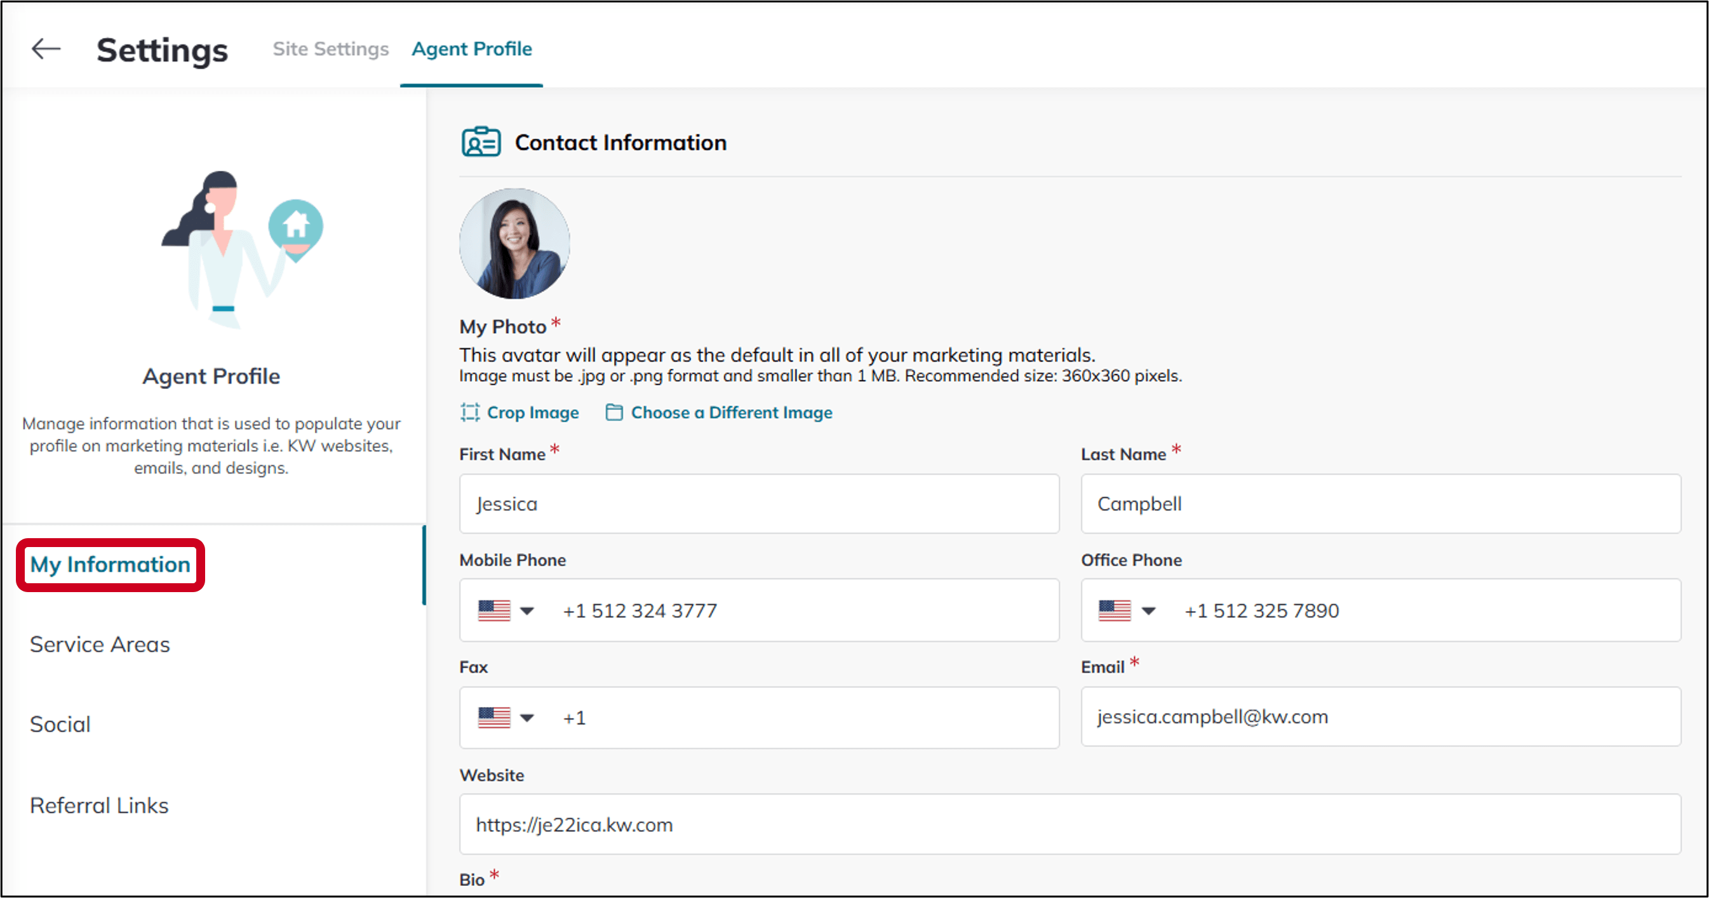
Task: Open Referral Links in the sidebar
Action: point(99,806)
